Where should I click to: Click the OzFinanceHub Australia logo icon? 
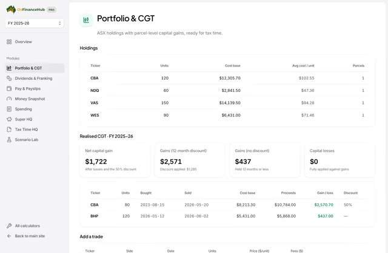tap(11, 10)
